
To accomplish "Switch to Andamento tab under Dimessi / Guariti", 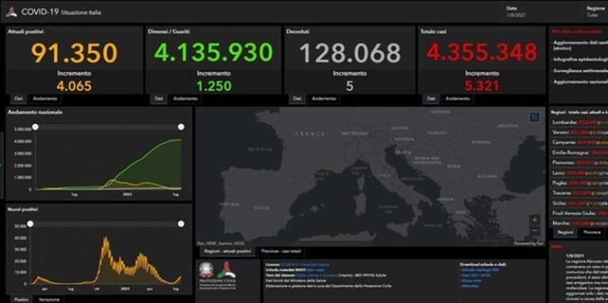I will (185, 99).
